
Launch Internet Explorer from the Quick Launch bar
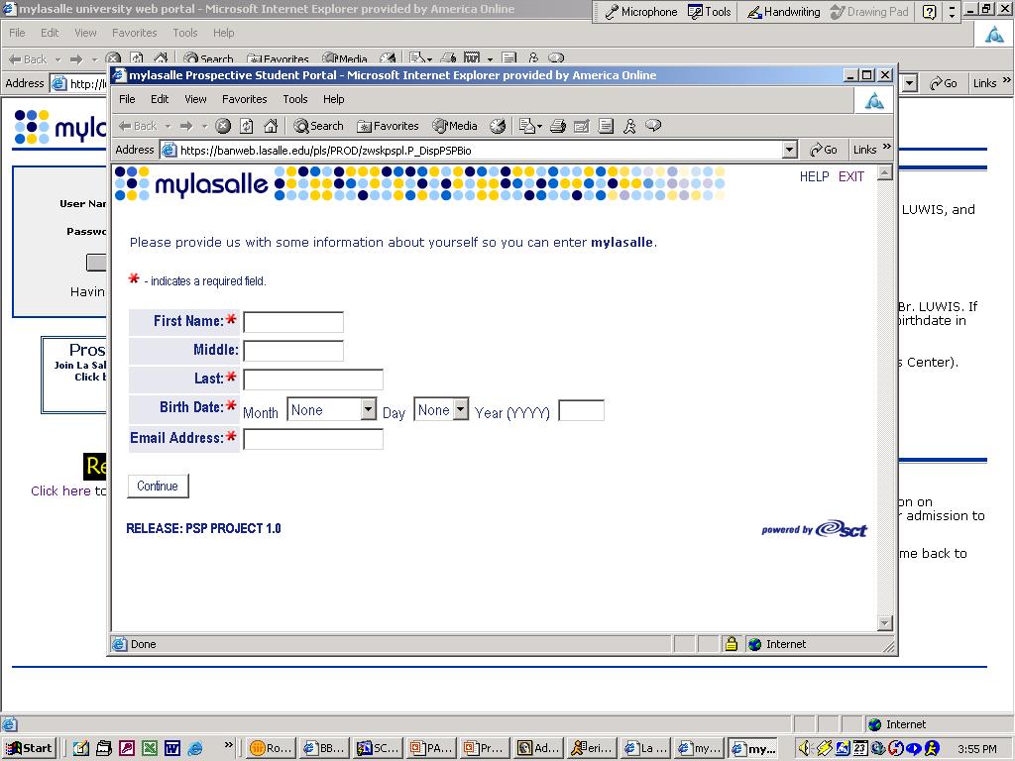195,748
